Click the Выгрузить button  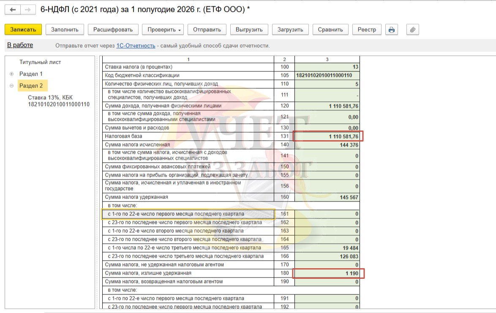tap(249, 30)
